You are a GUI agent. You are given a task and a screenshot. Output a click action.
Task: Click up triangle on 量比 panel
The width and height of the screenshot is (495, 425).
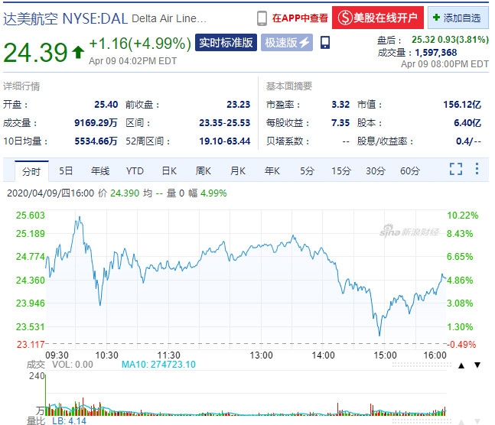pyautogui.click(x=460, y=420)
